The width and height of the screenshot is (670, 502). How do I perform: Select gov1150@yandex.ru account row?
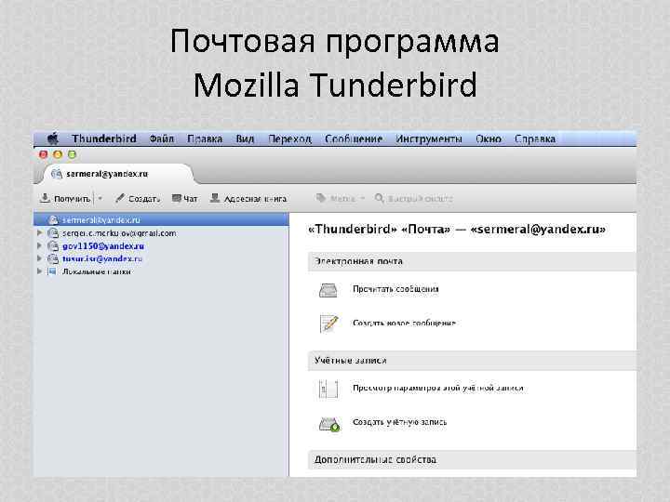[x=161, y=245]
